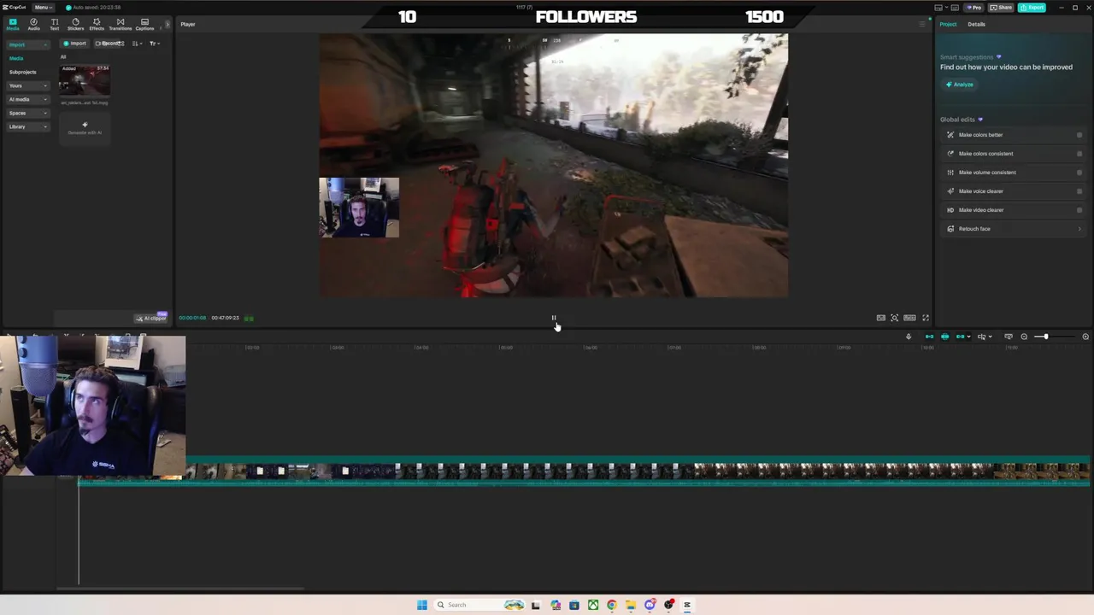1094x615 pixels.
Task: Expand the Import sidebar section
Action: 28,44
